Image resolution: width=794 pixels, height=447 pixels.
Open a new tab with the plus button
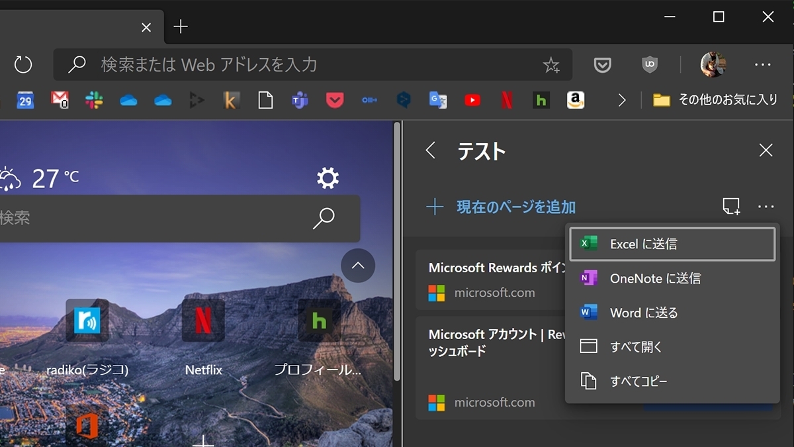pyautogui.click(x=181, y=26)
